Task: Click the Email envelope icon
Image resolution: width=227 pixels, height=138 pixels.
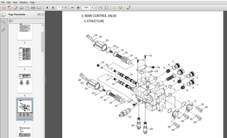Action: (39, 8)
